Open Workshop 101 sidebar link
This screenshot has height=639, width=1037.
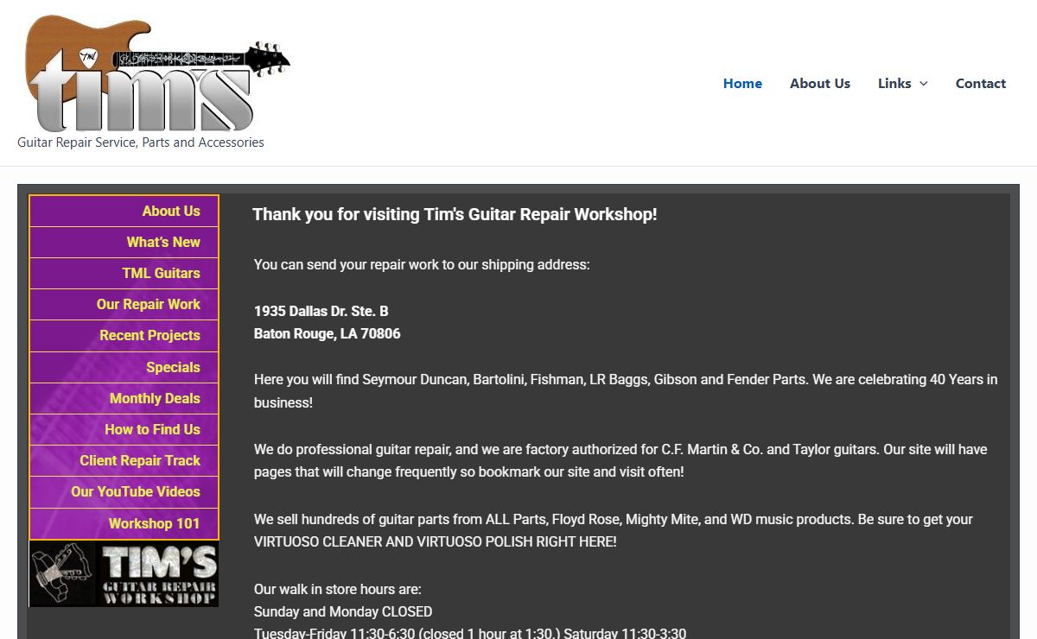pyautogui.click(x=124, y=523)
